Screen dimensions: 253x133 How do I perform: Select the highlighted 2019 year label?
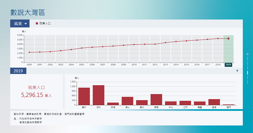coord(228,65)
